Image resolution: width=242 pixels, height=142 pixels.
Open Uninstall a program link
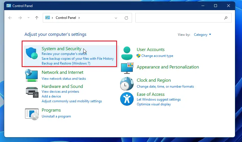[x=56, y=116]
